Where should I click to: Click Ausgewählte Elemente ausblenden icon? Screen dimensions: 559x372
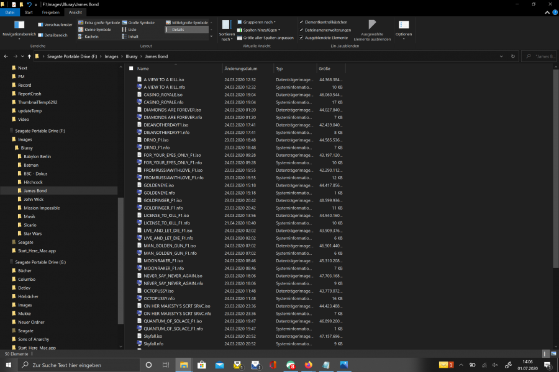pos(372,26)
